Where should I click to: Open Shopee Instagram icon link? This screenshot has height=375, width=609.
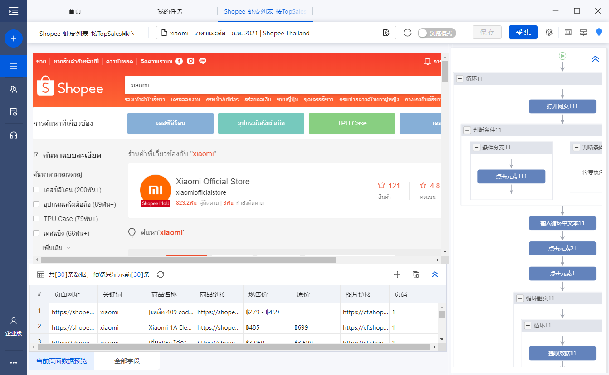click(191, 61)
